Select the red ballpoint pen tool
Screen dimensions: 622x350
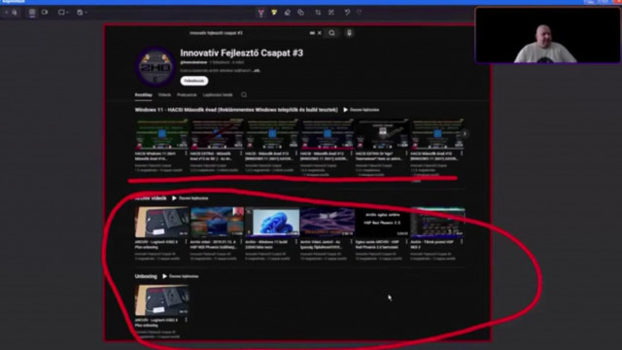point(261,13)
